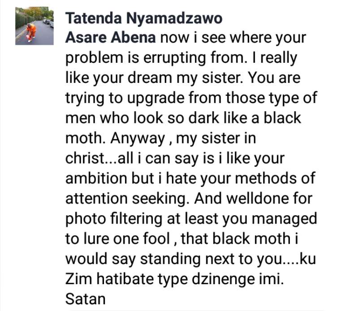
Task: Click the word 'ambition' in the comment
Action: [96, 178]
